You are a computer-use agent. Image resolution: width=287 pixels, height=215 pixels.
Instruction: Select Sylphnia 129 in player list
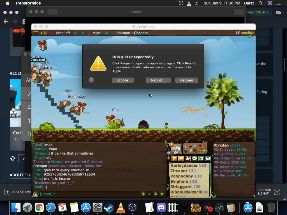184,181
